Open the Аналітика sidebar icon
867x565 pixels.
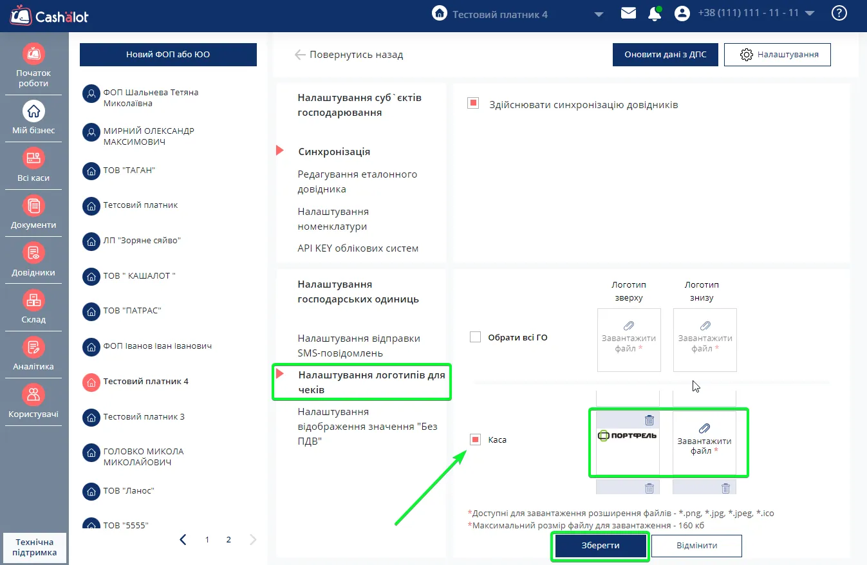point(33,347)
